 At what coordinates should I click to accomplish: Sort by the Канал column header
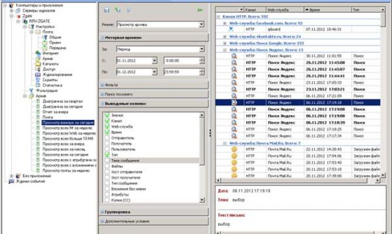click(x=255, y=10)
